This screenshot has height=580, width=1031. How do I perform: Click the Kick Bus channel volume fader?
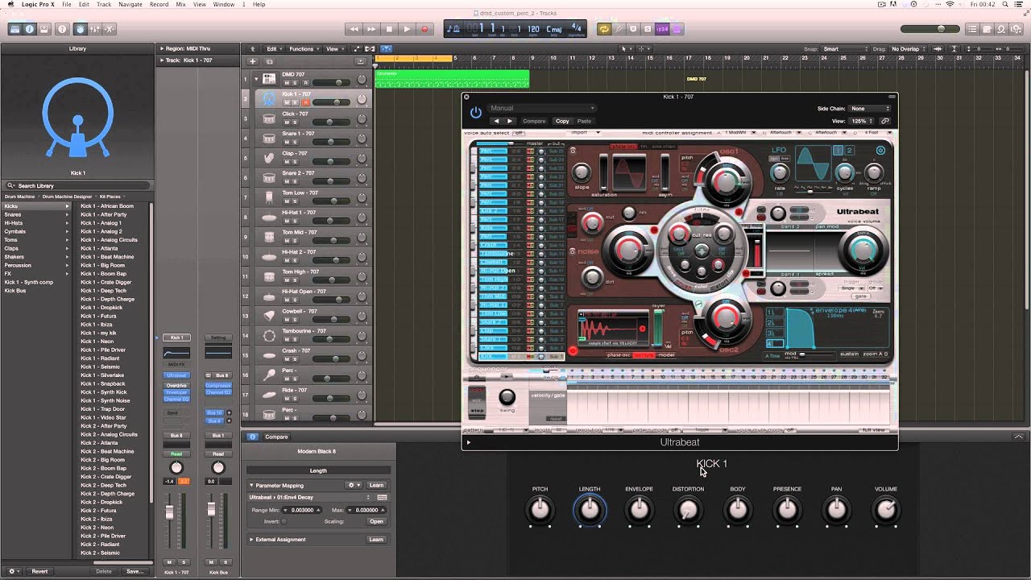[x=212, y=510]
